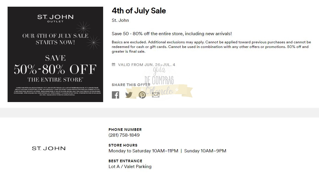Click the "Share This Offer" label
The height and width of the screenshot is (173, 319).
[131, 85]
